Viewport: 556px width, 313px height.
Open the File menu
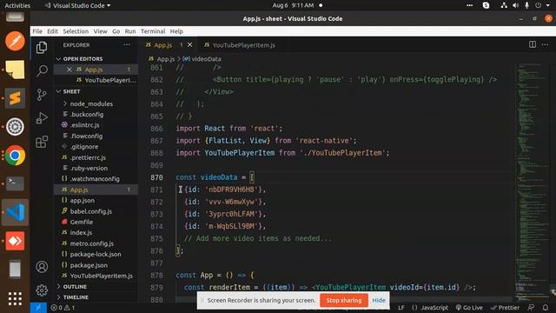click(x=37, y=31)
